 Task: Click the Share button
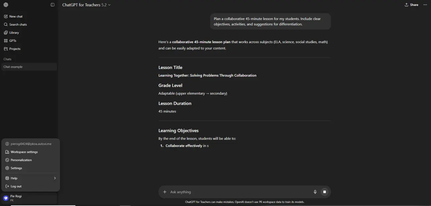point(411,5)
